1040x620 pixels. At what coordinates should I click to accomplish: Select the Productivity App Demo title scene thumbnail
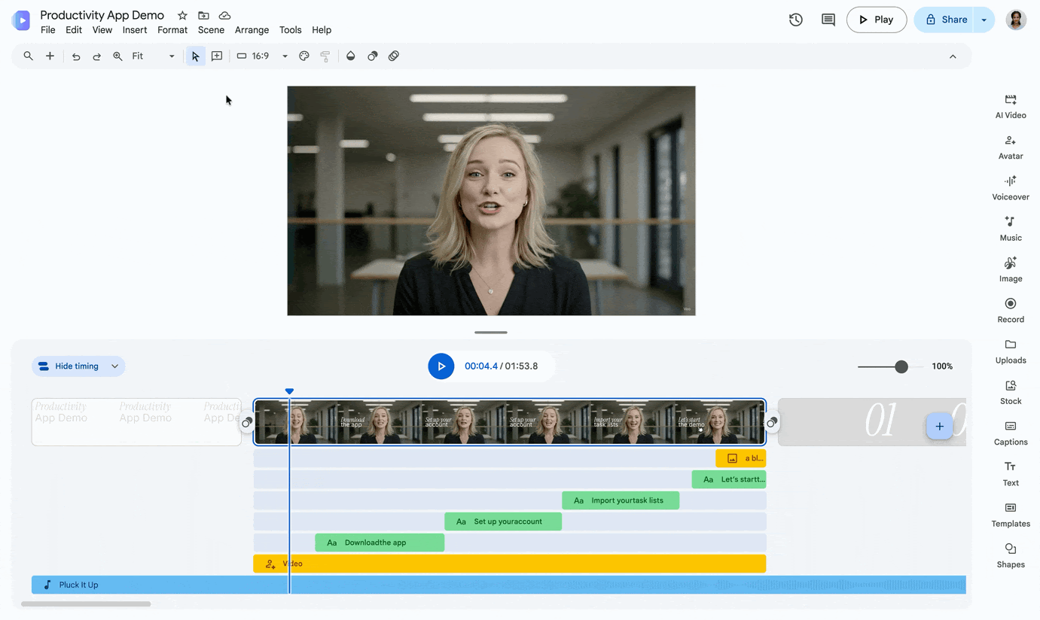coord(136,422)
